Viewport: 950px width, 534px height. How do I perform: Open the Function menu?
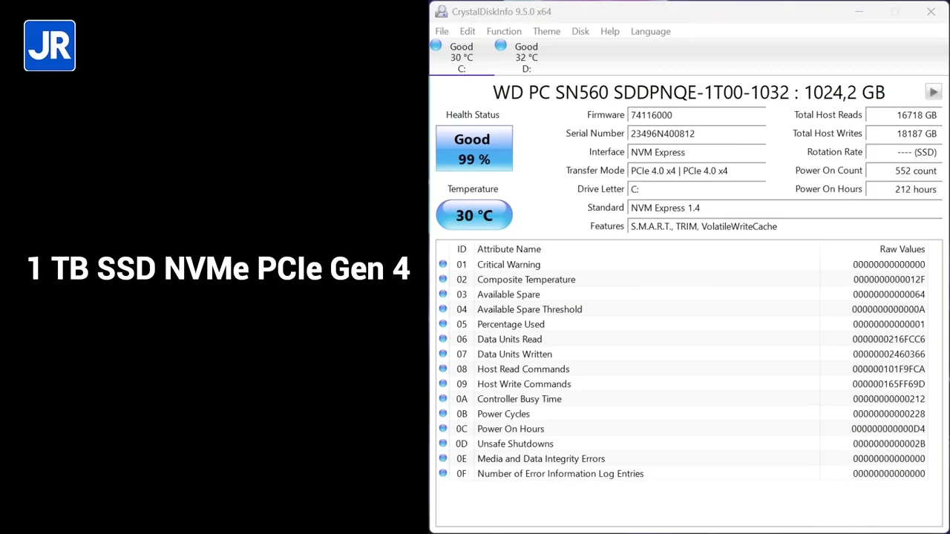[504, 31]
